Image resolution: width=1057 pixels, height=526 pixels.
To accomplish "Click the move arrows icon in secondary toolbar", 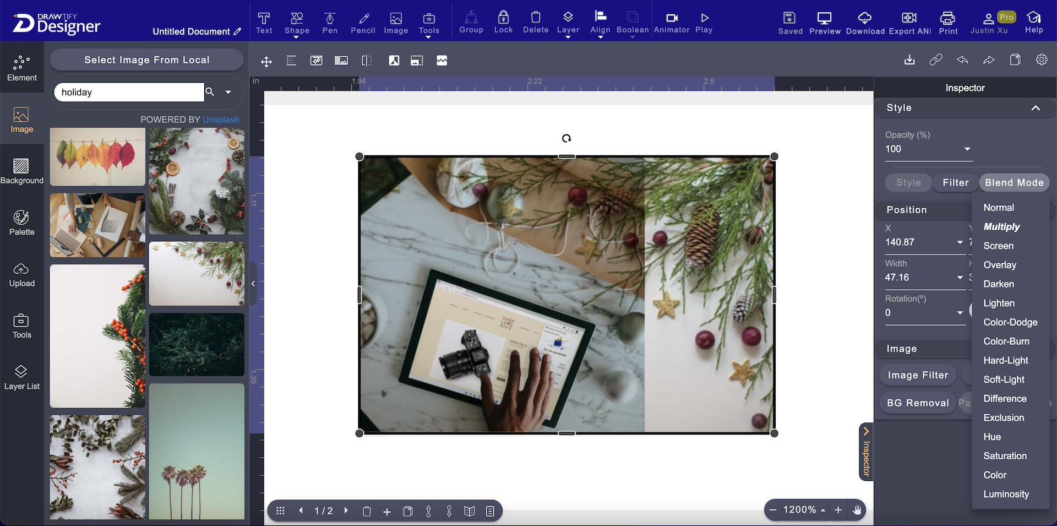I will (x=266, y=61).
